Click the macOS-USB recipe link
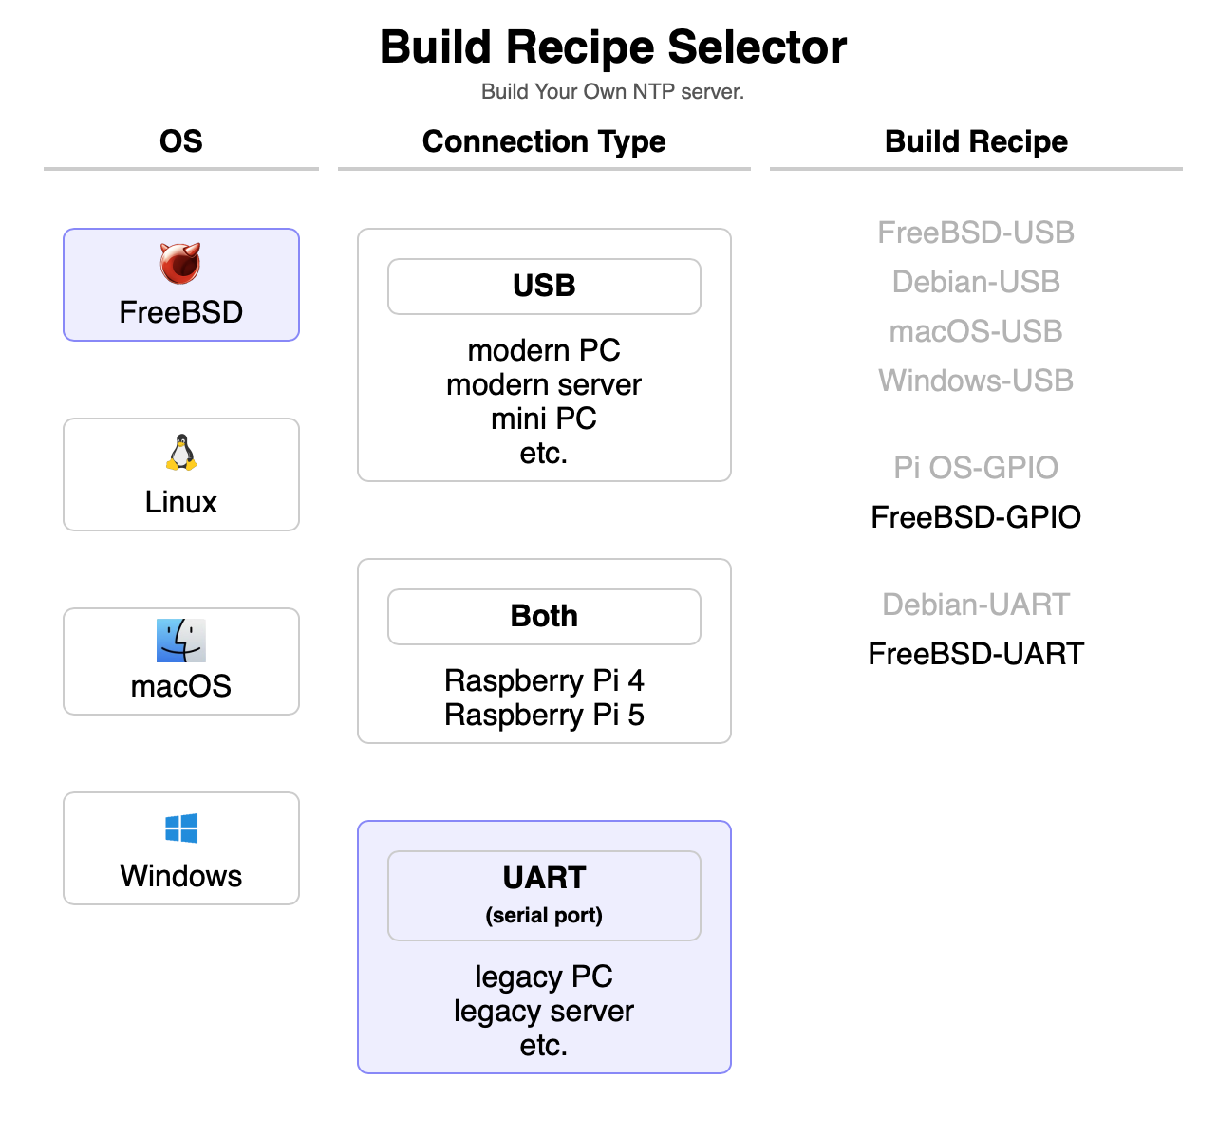 (x=976, y=331)
